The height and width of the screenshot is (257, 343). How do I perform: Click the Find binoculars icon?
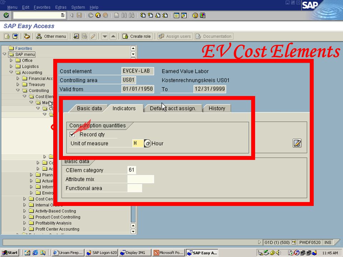point(124,15)
